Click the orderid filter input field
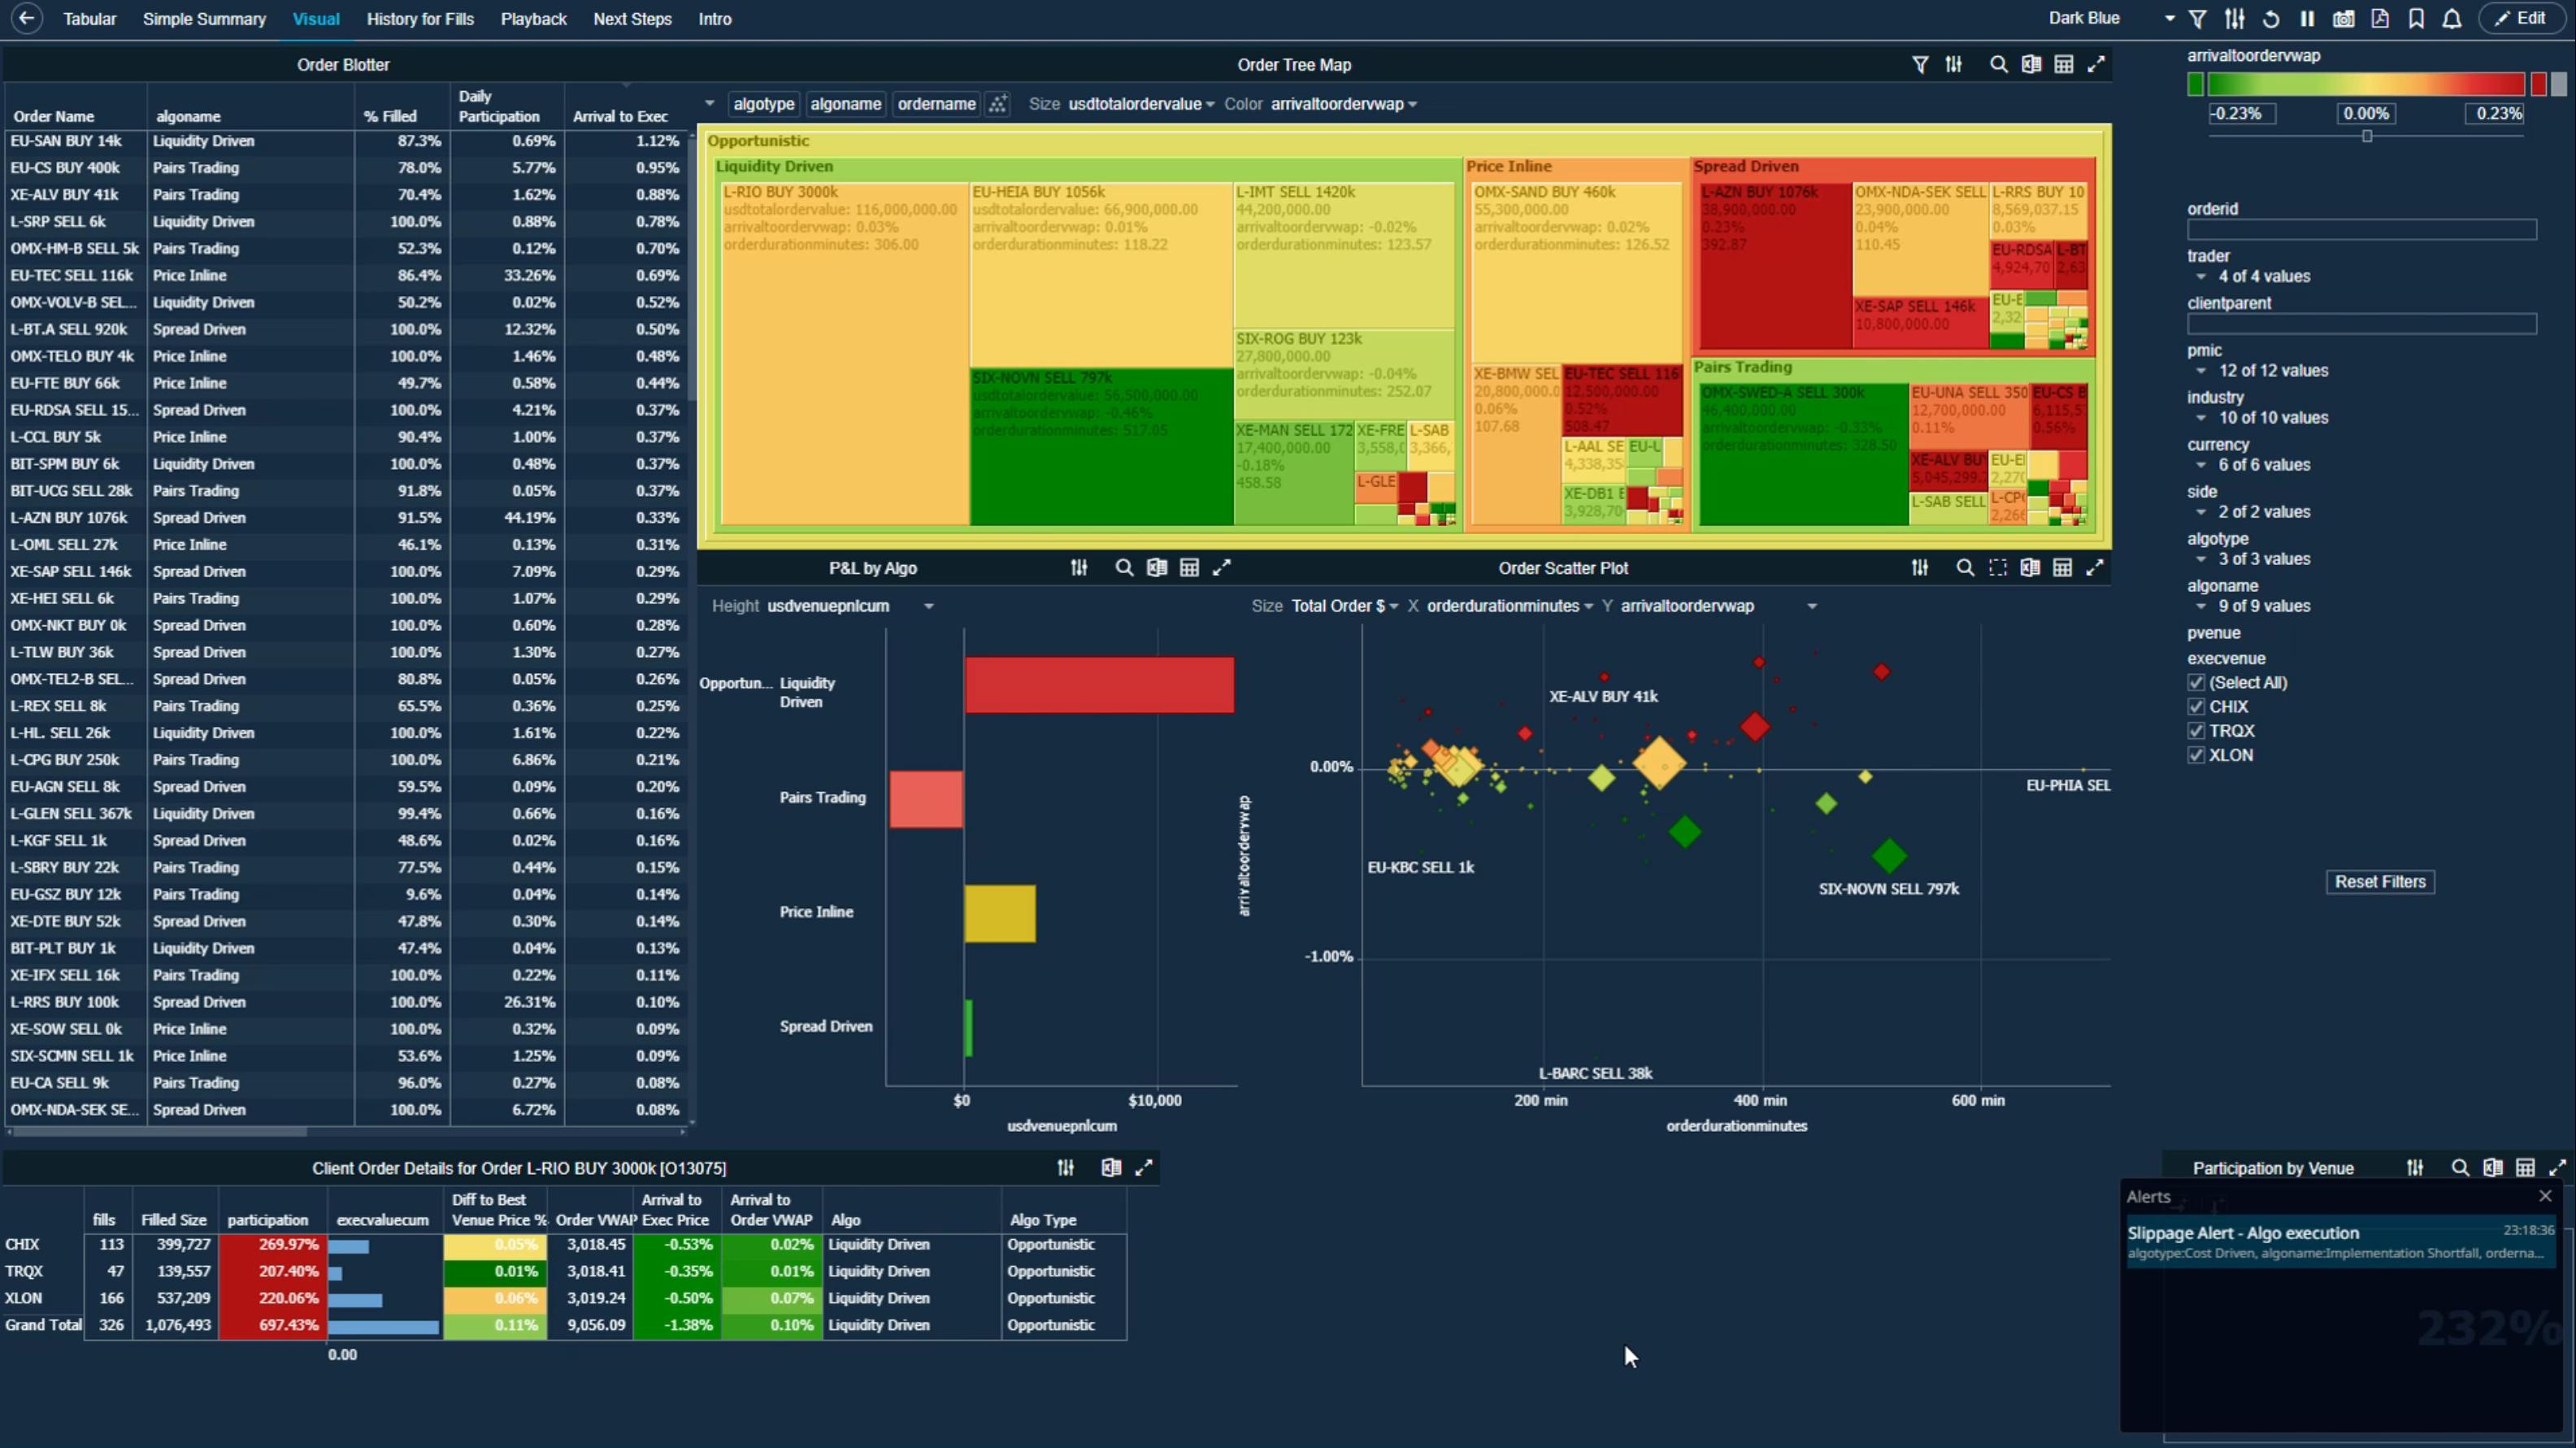This screenshot has width=2576, height=1448. pos(2361,230)
